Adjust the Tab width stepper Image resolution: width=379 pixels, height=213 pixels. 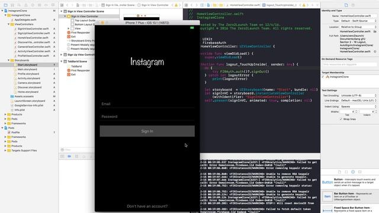click(x=356, y=112)
